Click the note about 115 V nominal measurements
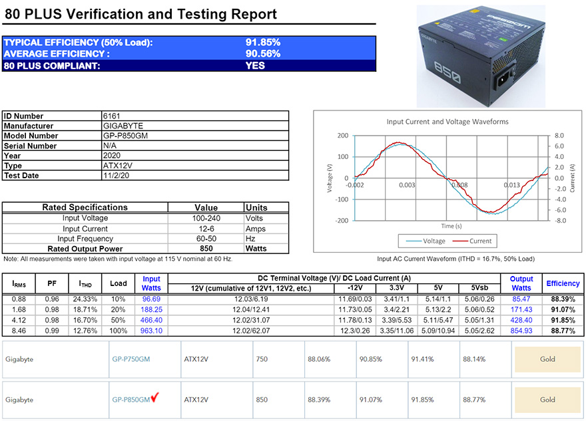 (118, 259)
